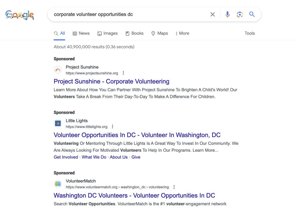Open Project Sunshine - Corporate Volunteering link
295x212 pixels.
pyautogui.click(x=111, y=81)
